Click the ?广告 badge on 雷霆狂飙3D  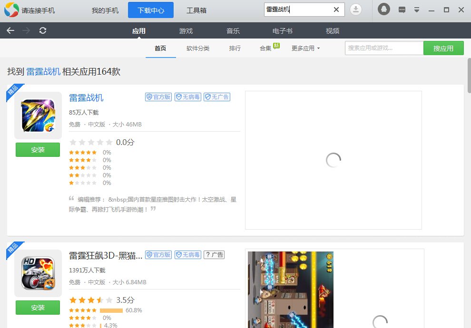coord(214,254)
